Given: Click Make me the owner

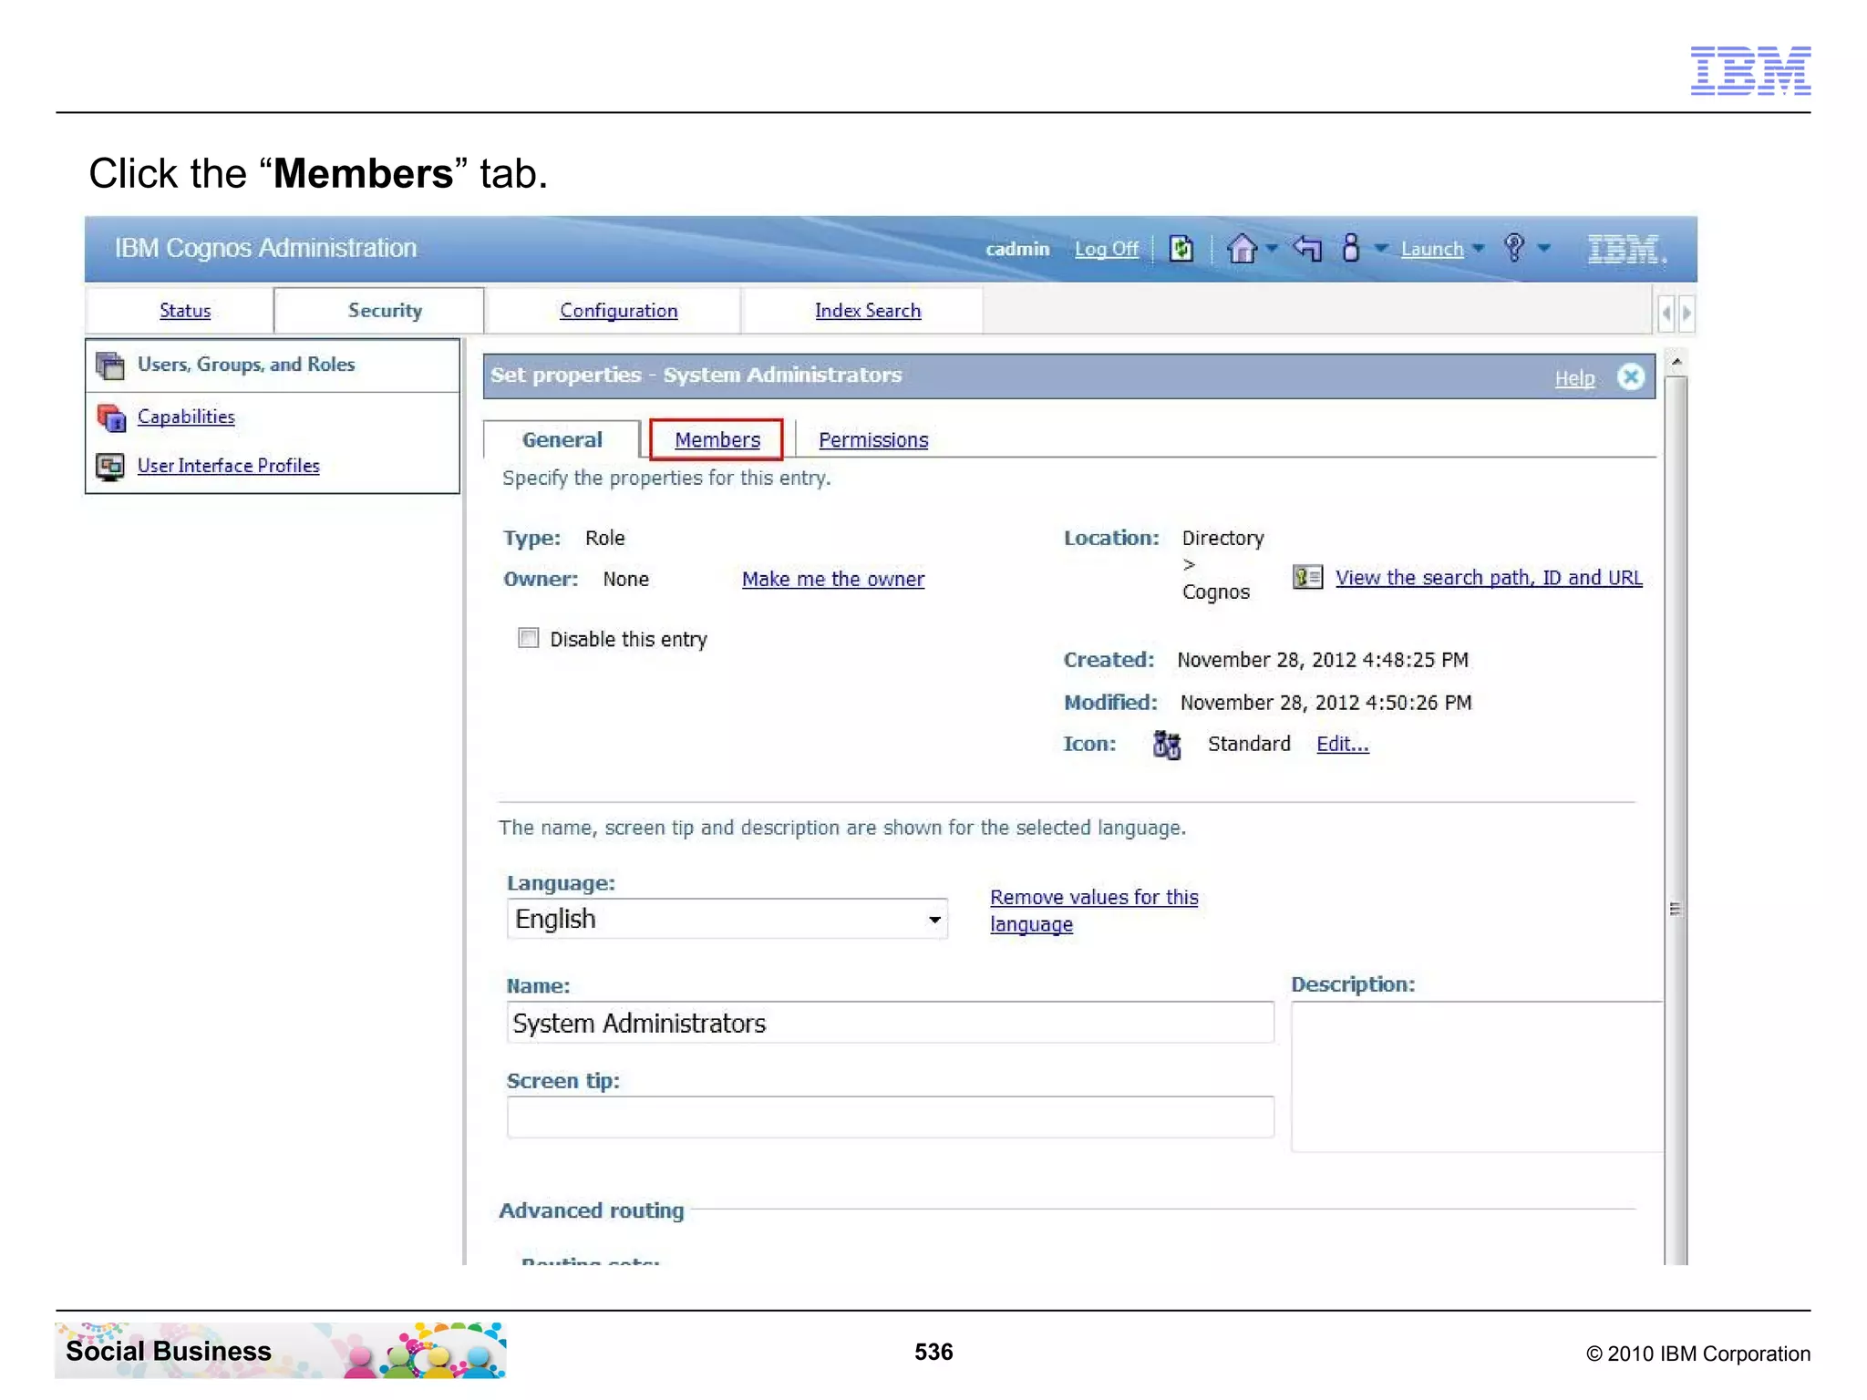Looking at the screenshot, I should [833, 580].
